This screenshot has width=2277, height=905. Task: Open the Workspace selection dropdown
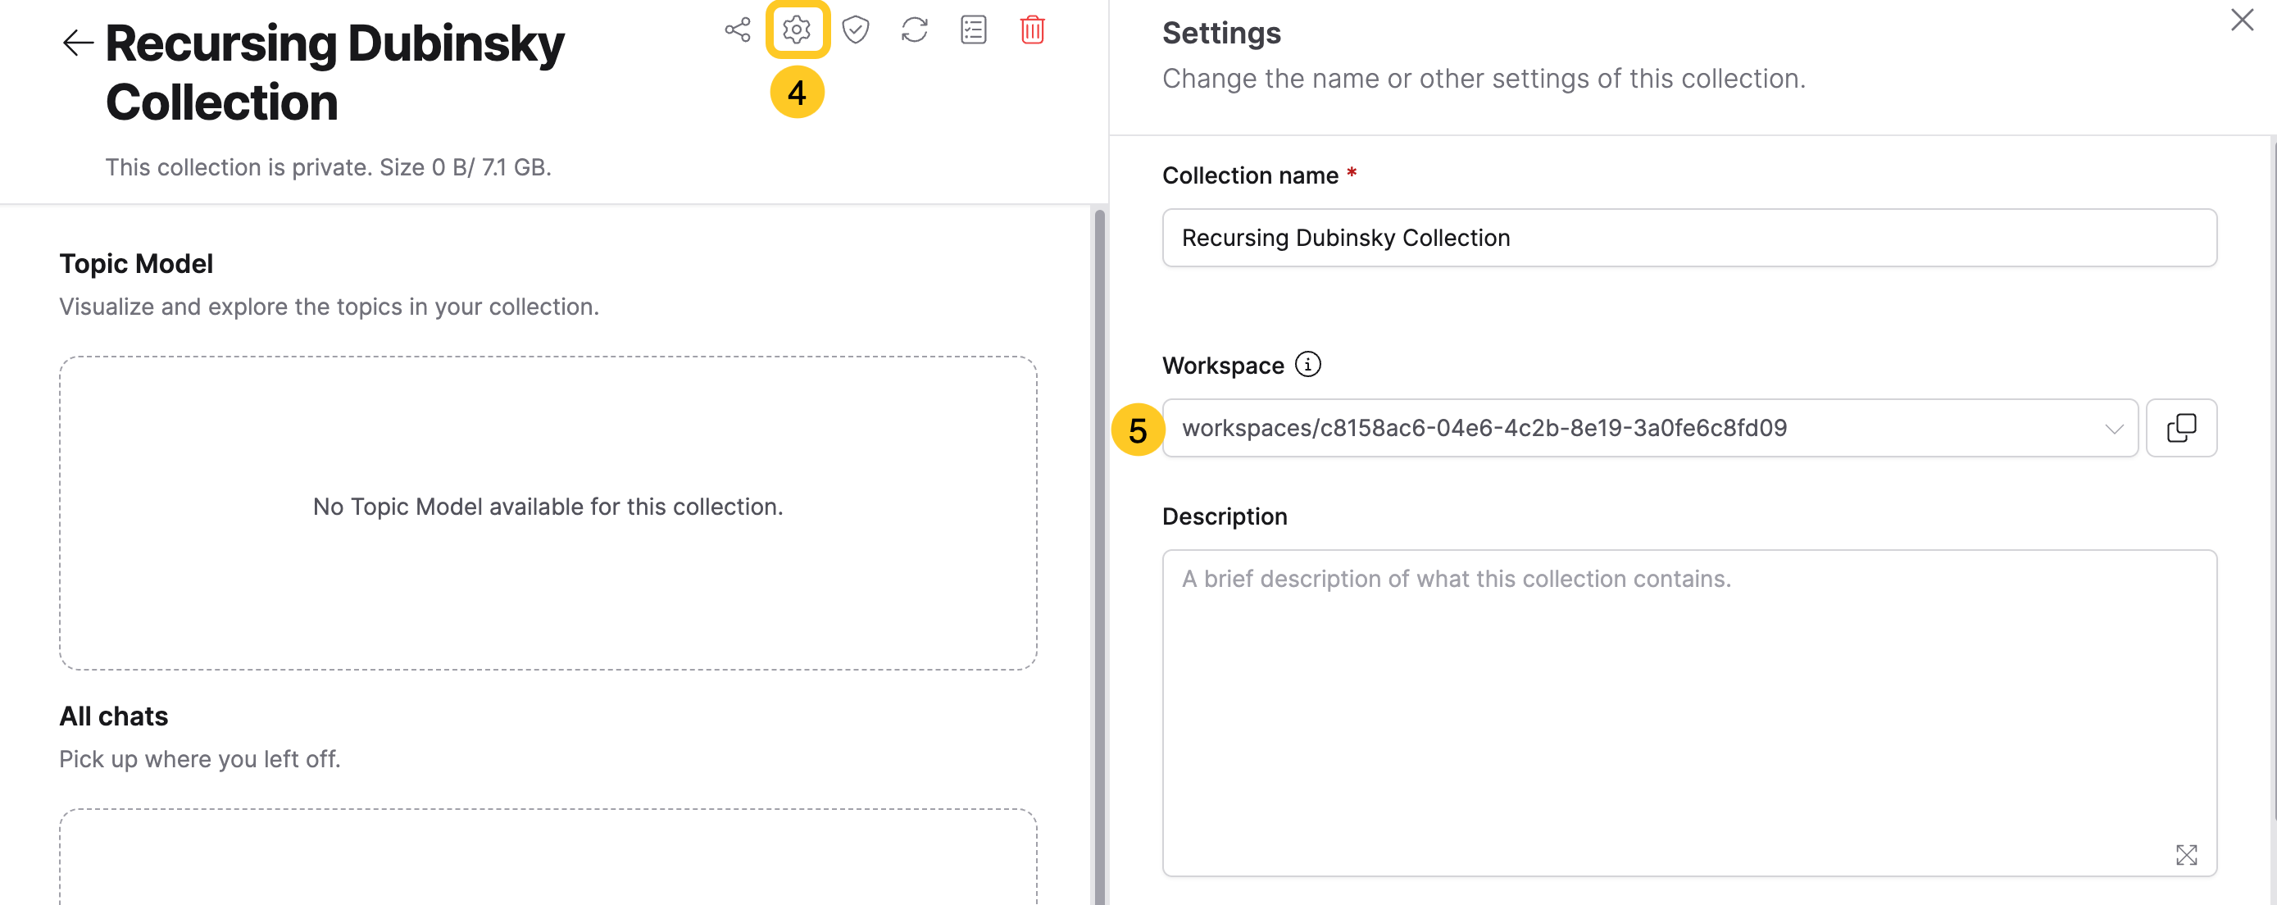click(x=2113, y=429)
